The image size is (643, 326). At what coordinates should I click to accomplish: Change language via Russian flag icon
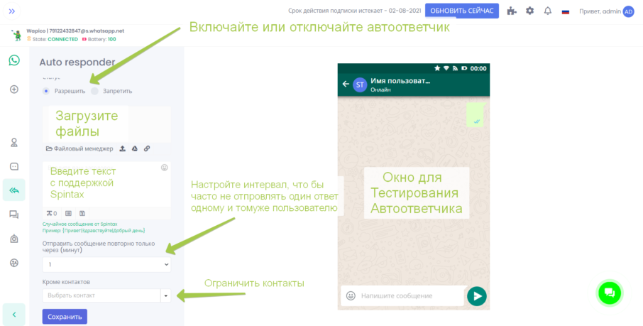pos(566,11)
